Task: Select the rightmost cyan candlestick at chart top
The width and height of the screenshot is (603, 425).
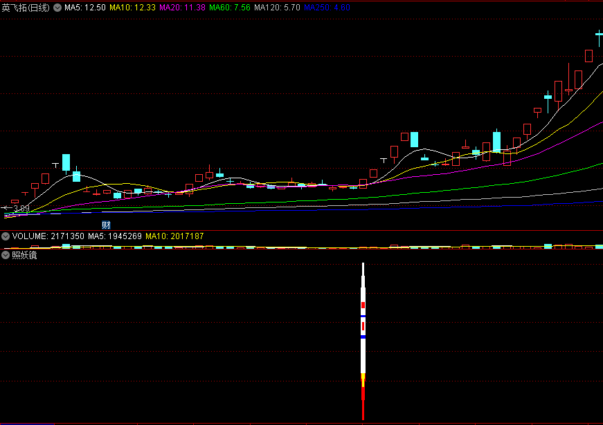Action: pyautogui.click(x=599, y=38)
